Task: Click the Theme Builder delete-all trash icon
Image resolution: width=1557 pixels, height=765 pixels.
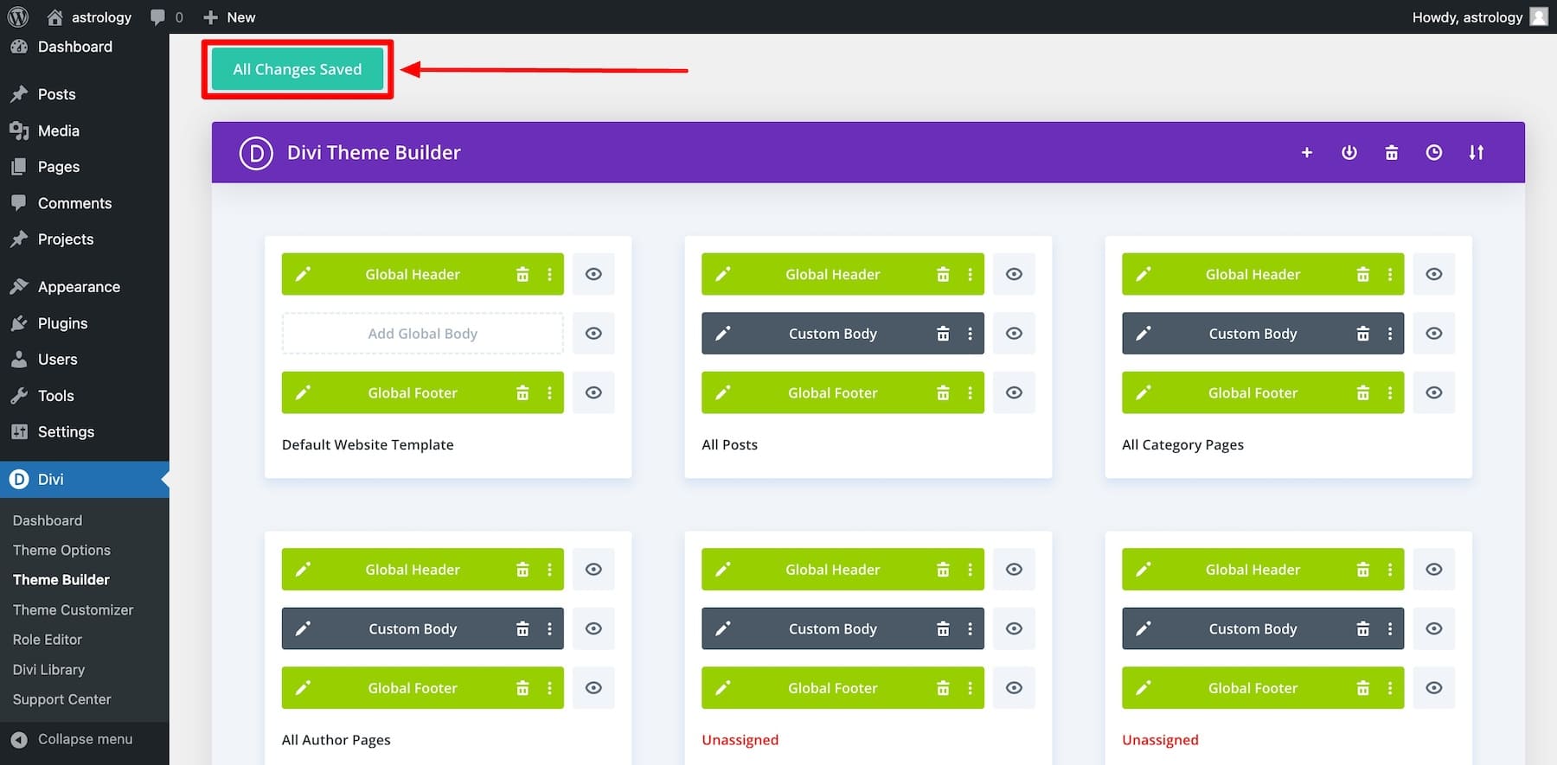Action: (1391, 153)
